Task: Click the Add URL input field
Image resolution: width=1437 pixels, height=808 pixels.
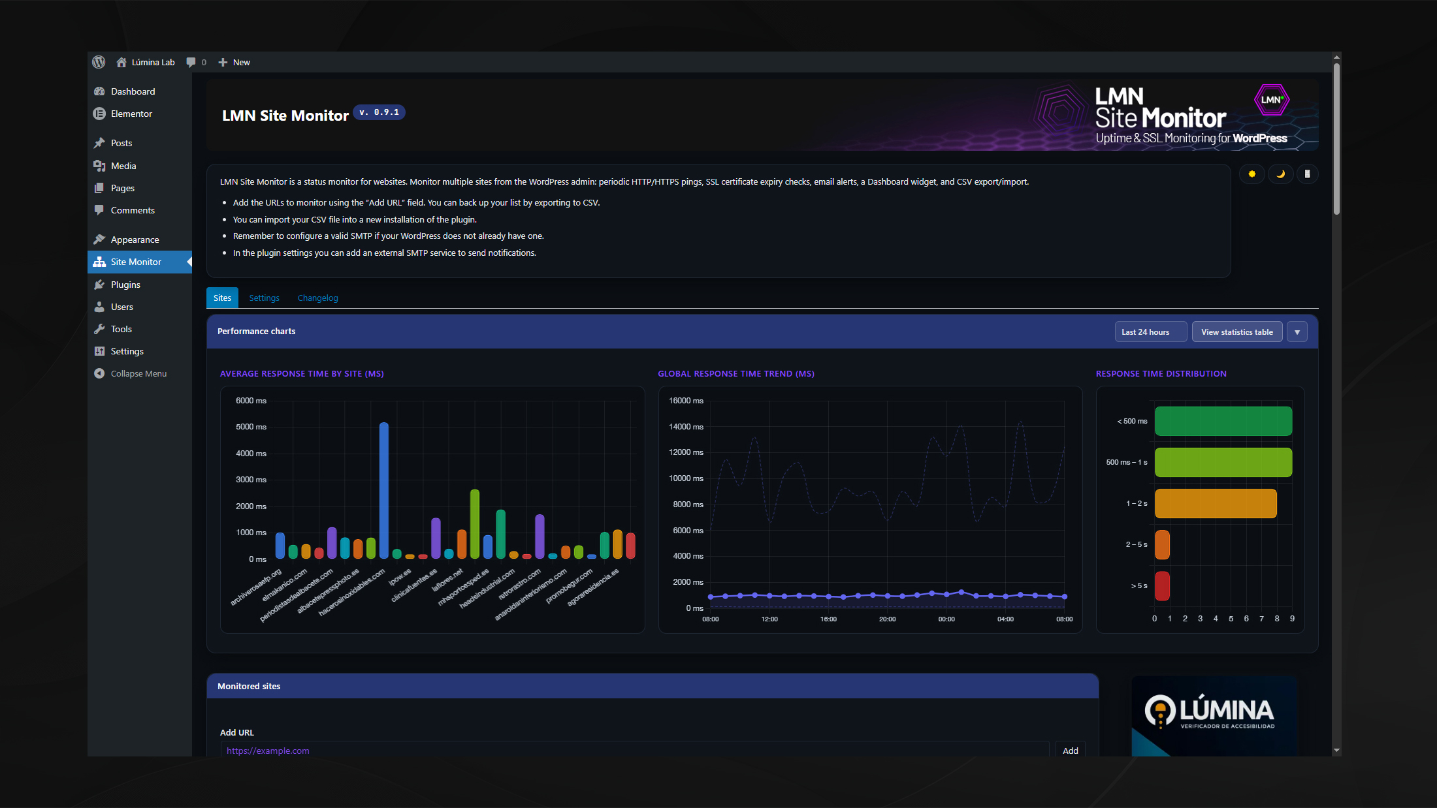Action: pos(634,751)
